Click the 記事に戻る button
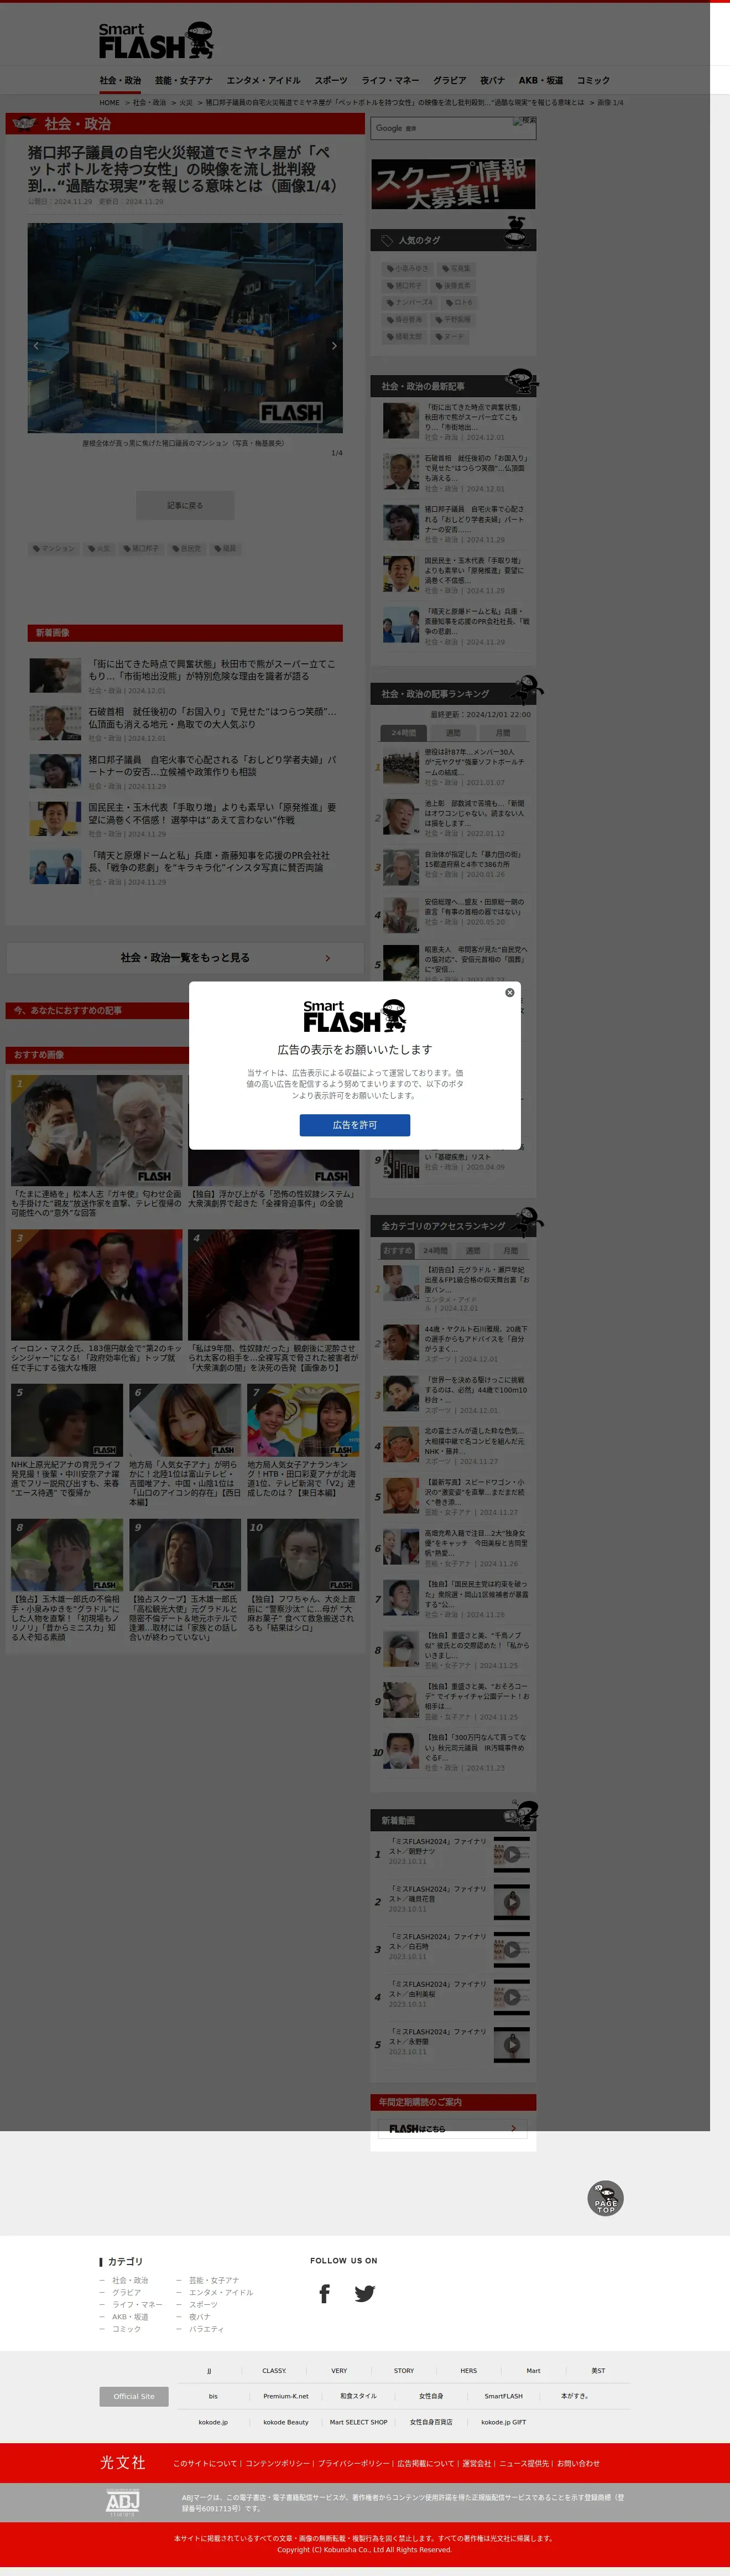The height and width of the screenshot is (2576, 730). [x=185, y=505]
